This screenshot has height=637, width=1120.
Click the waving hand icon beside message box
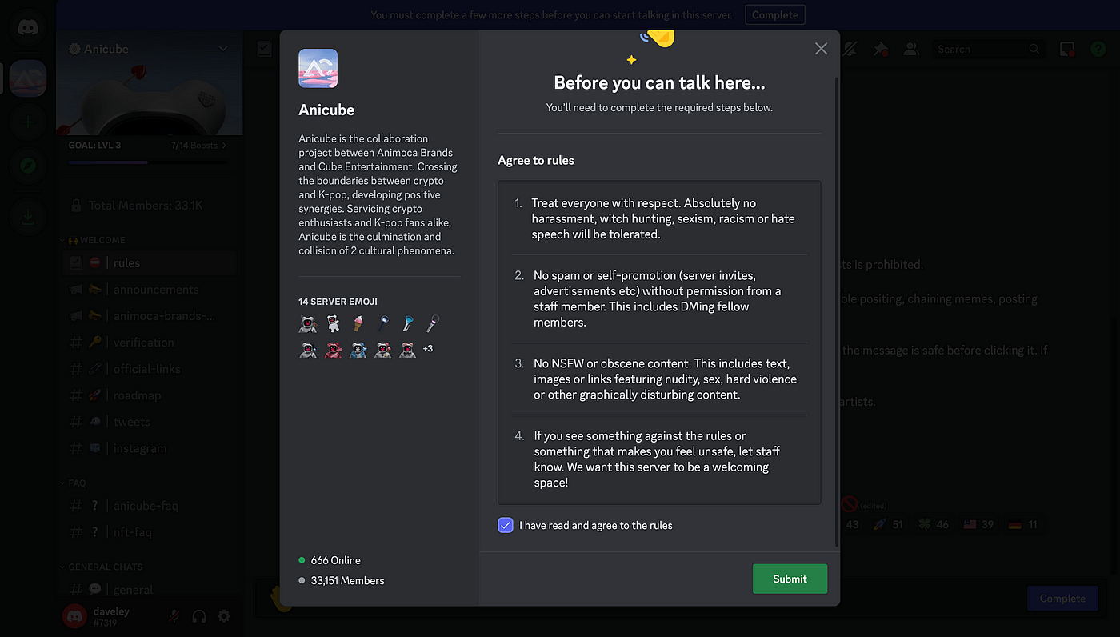tap(282, 598)
